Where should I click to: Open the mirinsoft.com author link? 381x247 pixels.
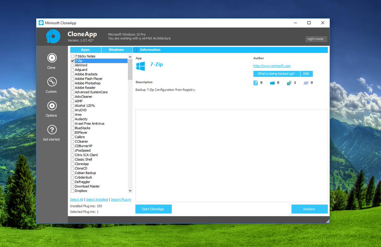pyautogui.click(x=271, y=66)
